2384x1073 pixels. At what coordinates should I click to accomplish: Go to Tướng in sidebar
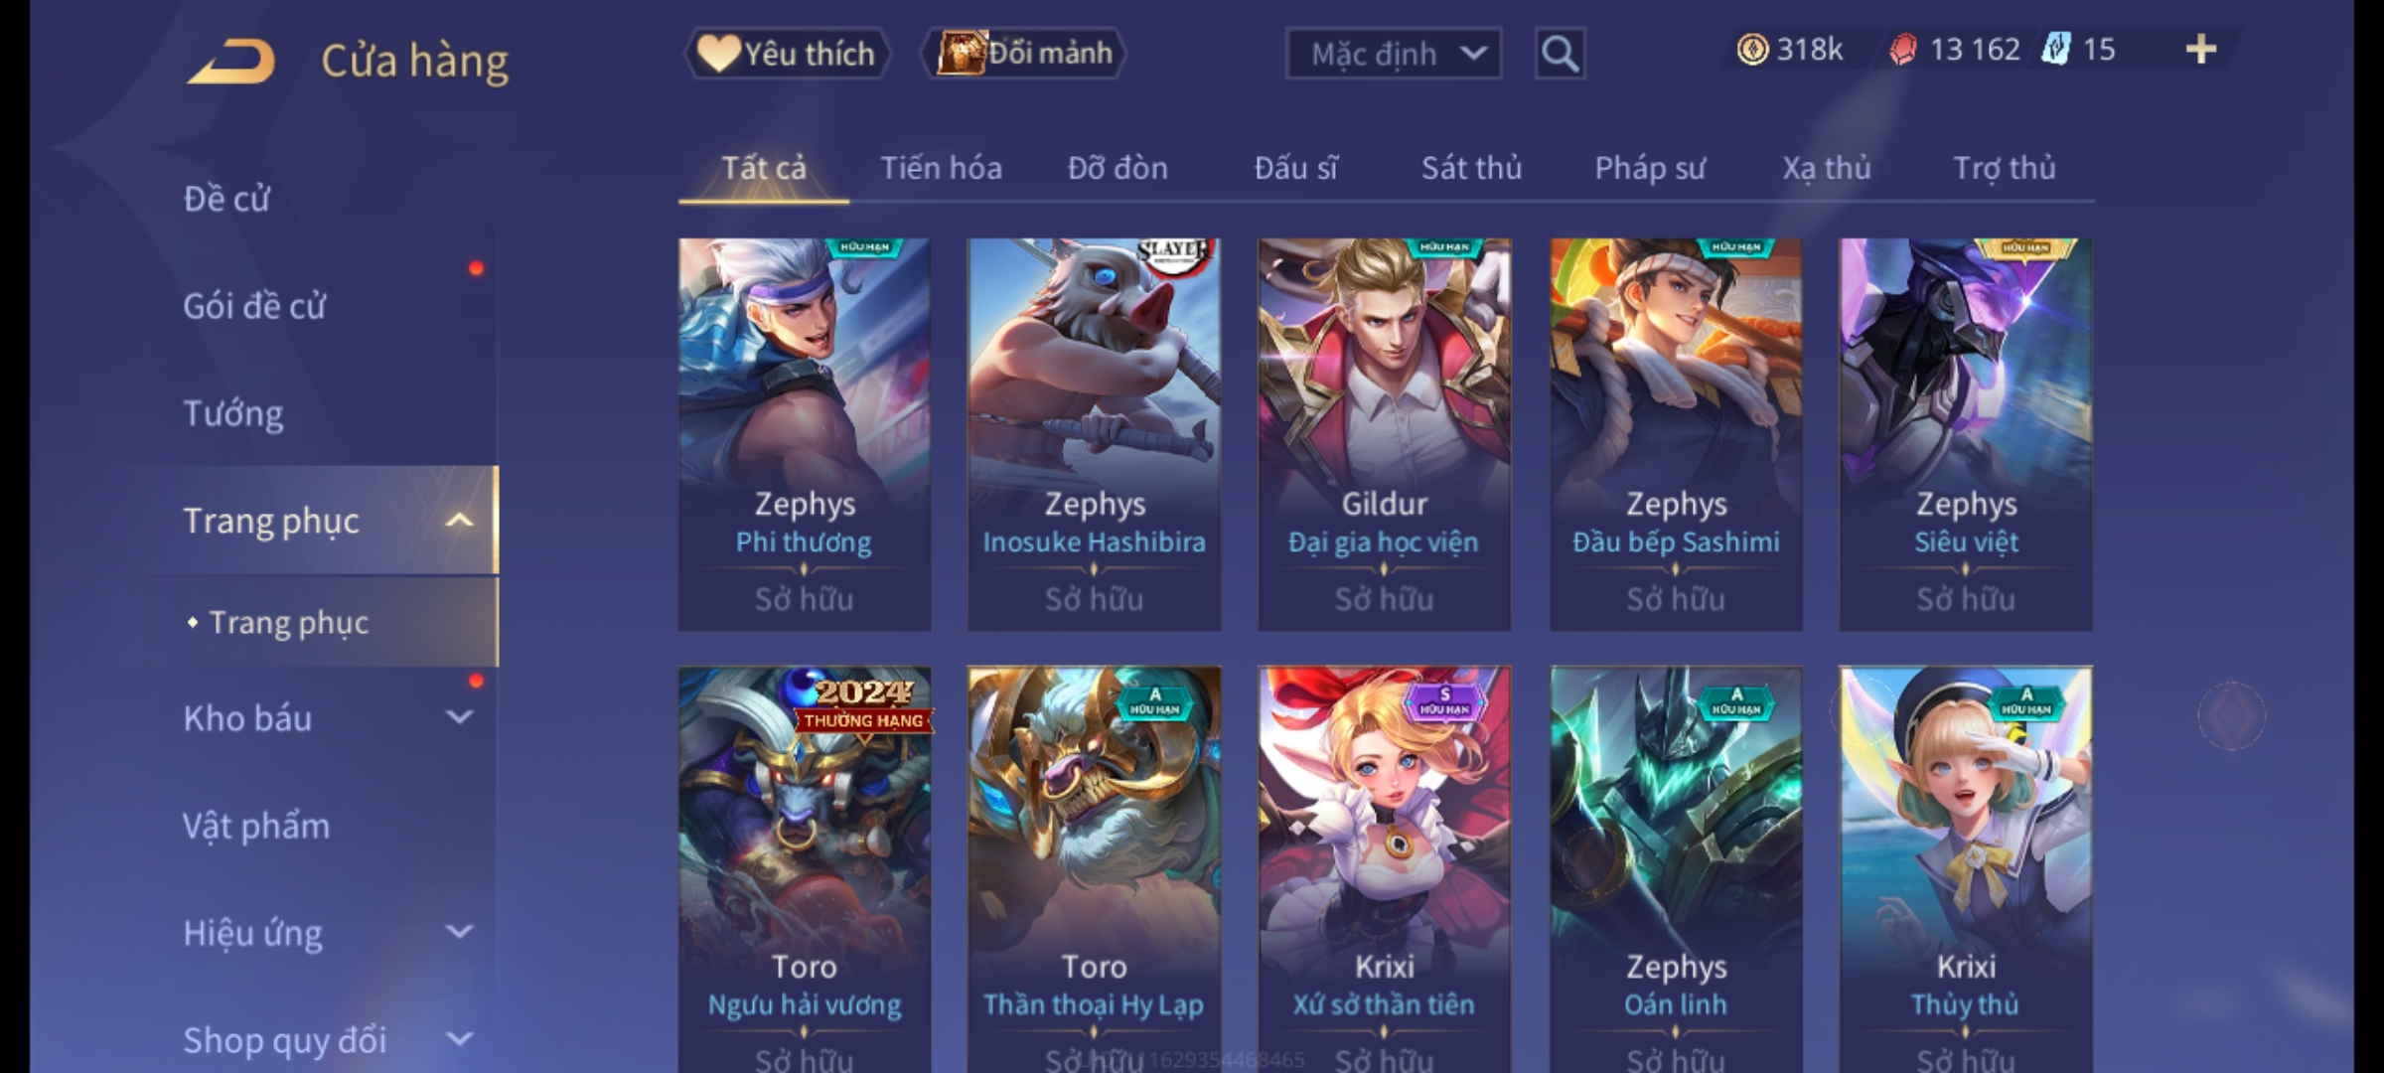pos(233,413)
